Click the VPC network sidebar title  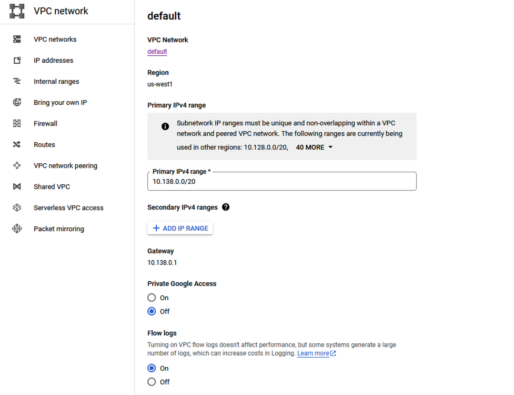point(61,11)
